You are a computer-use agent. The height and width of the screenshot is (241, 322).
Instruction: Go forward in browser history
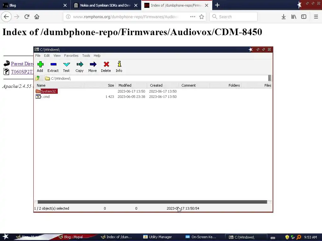click(x=17, y=17)
